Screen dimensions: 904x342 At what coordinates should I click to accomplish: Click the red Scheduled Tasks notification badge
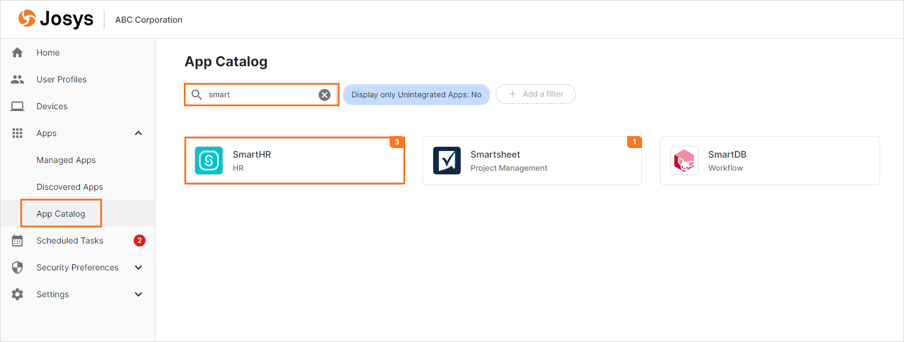pos(139,241)
